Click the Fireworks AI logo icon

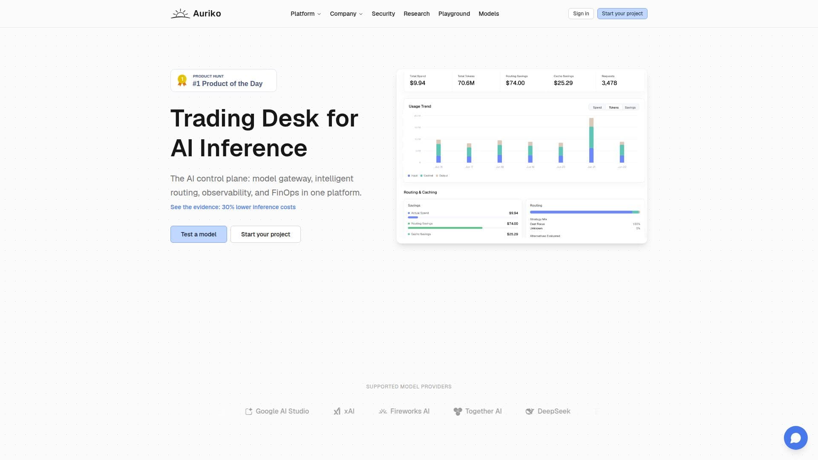coord(383,411)
